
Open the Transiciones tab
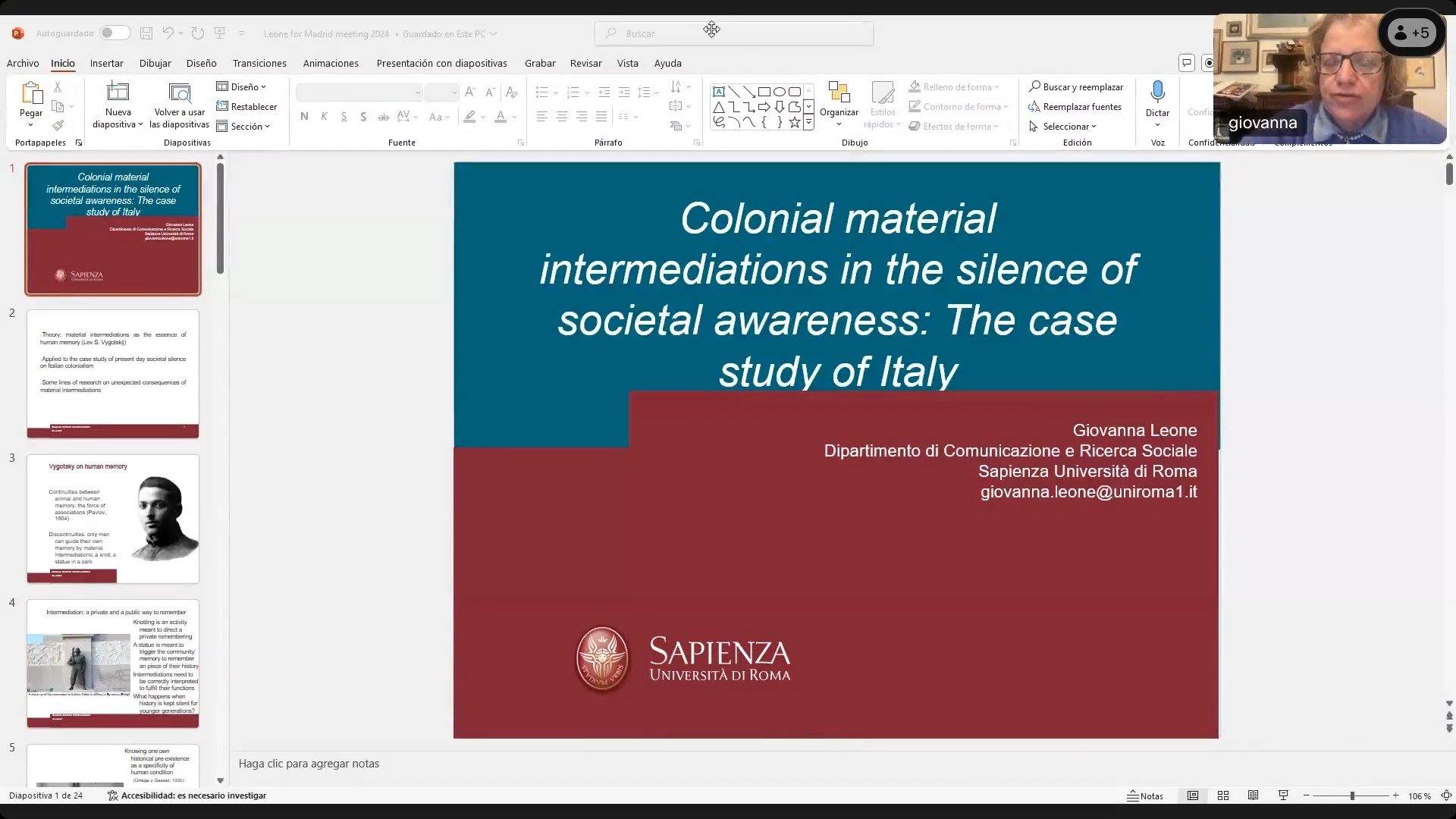(x=259, y=63)
